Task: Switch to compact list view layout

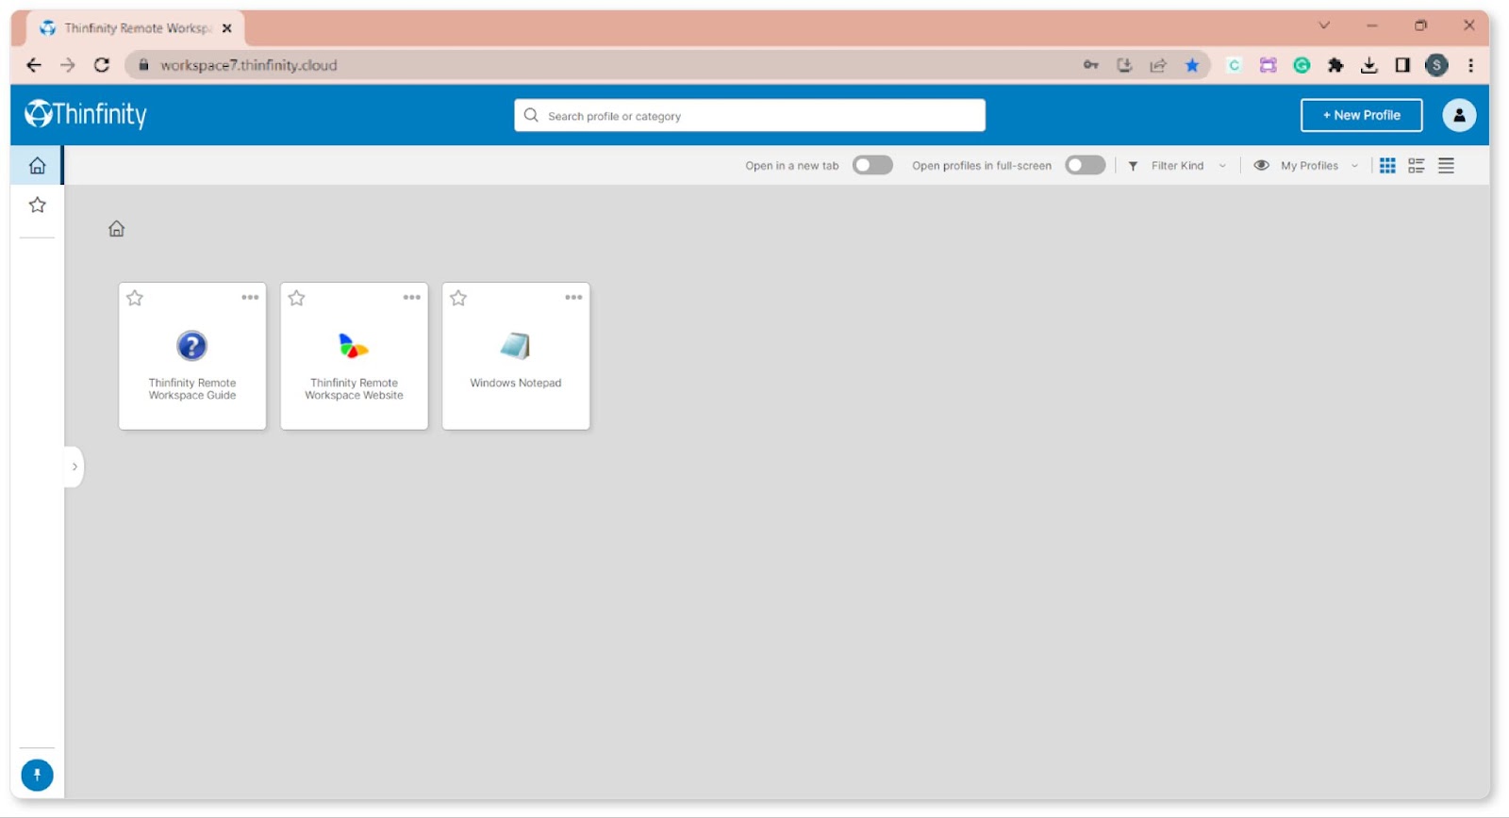Action: [x=1446, y=166]
